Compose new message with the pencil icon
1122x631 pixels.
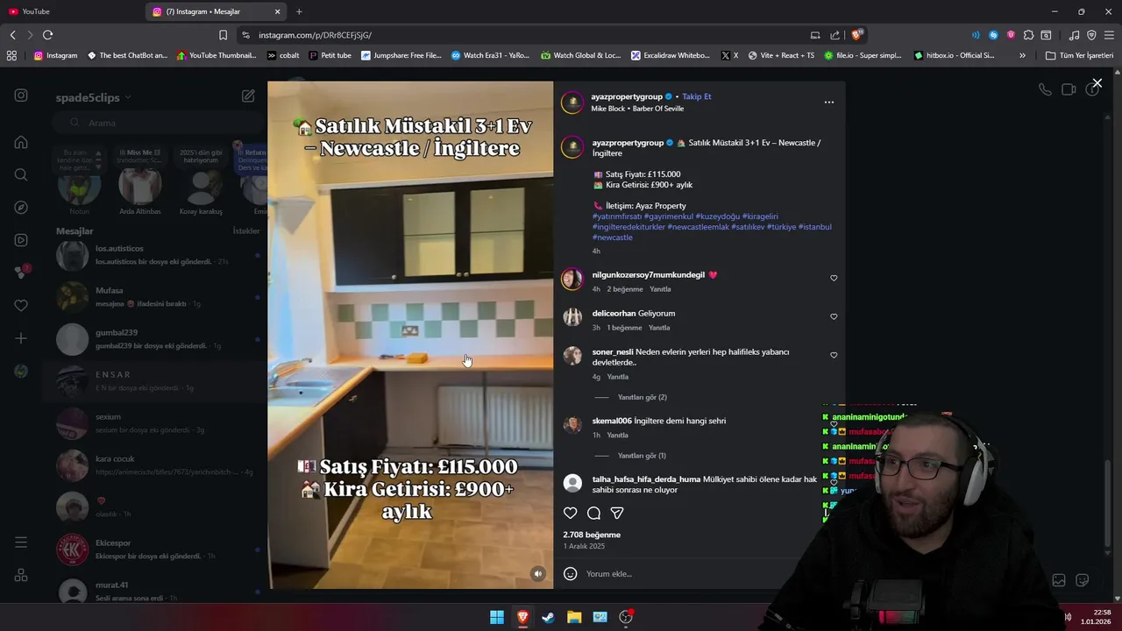(248, 96)
